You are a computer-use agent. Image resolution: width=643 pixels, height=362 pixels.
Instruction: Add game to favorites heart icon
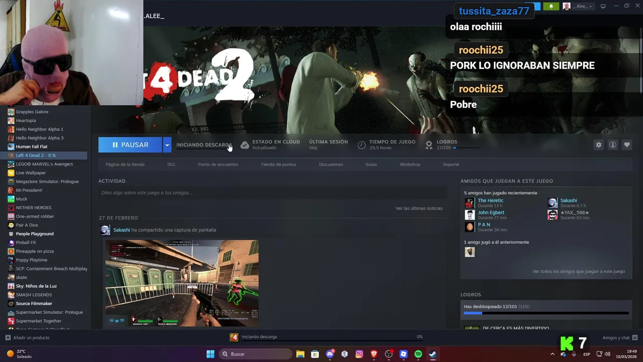(x=627, y=145)
